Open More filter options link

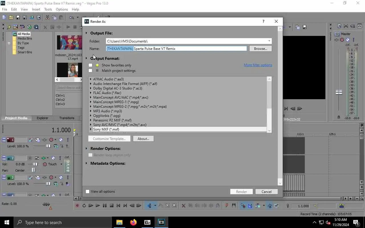point(258,65)
